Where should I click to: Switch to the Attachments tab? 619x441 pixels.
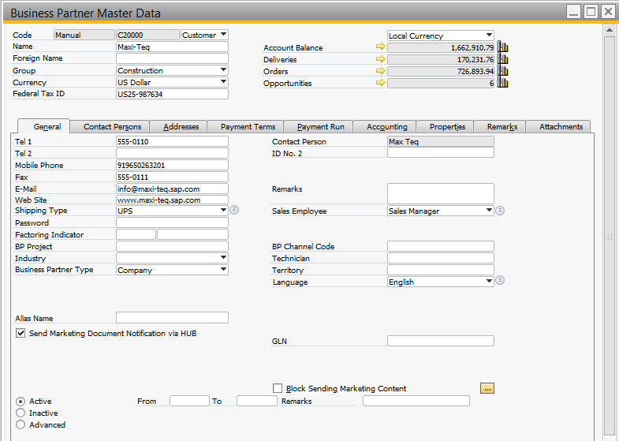coord(561,127)
